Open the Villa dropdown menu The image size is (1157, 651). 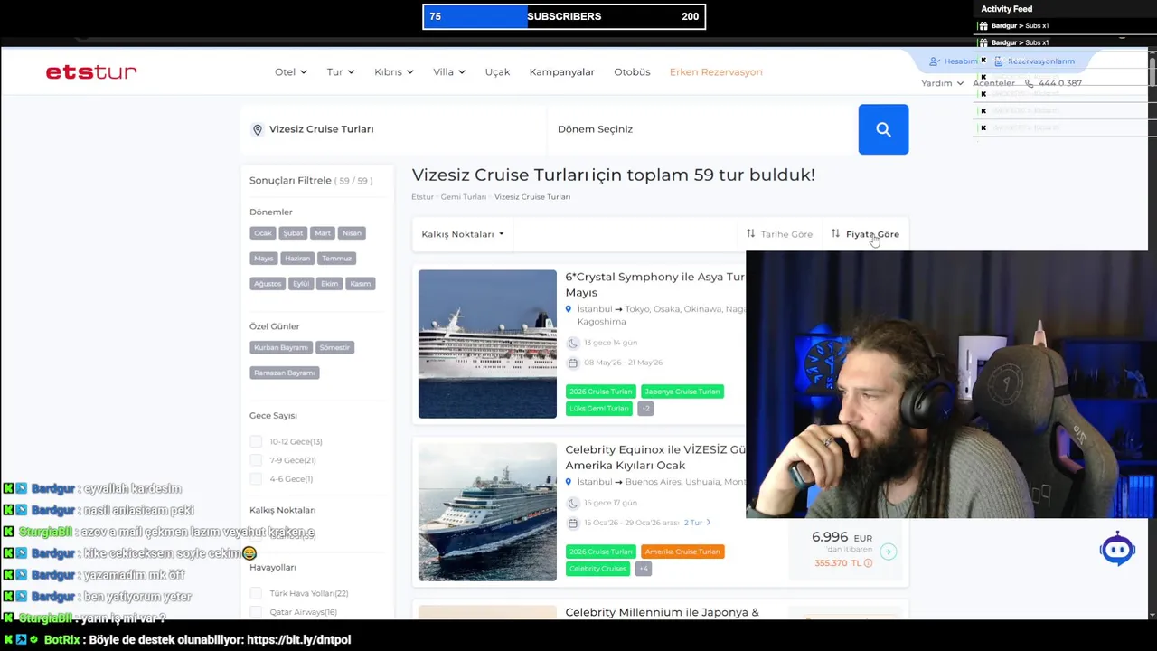(x=449, y=72)
